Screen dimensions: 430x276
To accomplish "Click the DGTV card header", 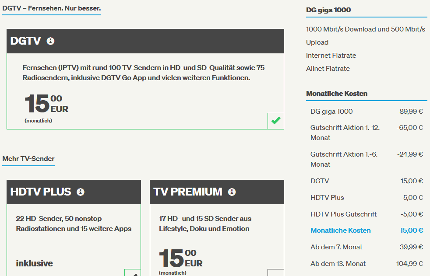I will click(145, 41).
